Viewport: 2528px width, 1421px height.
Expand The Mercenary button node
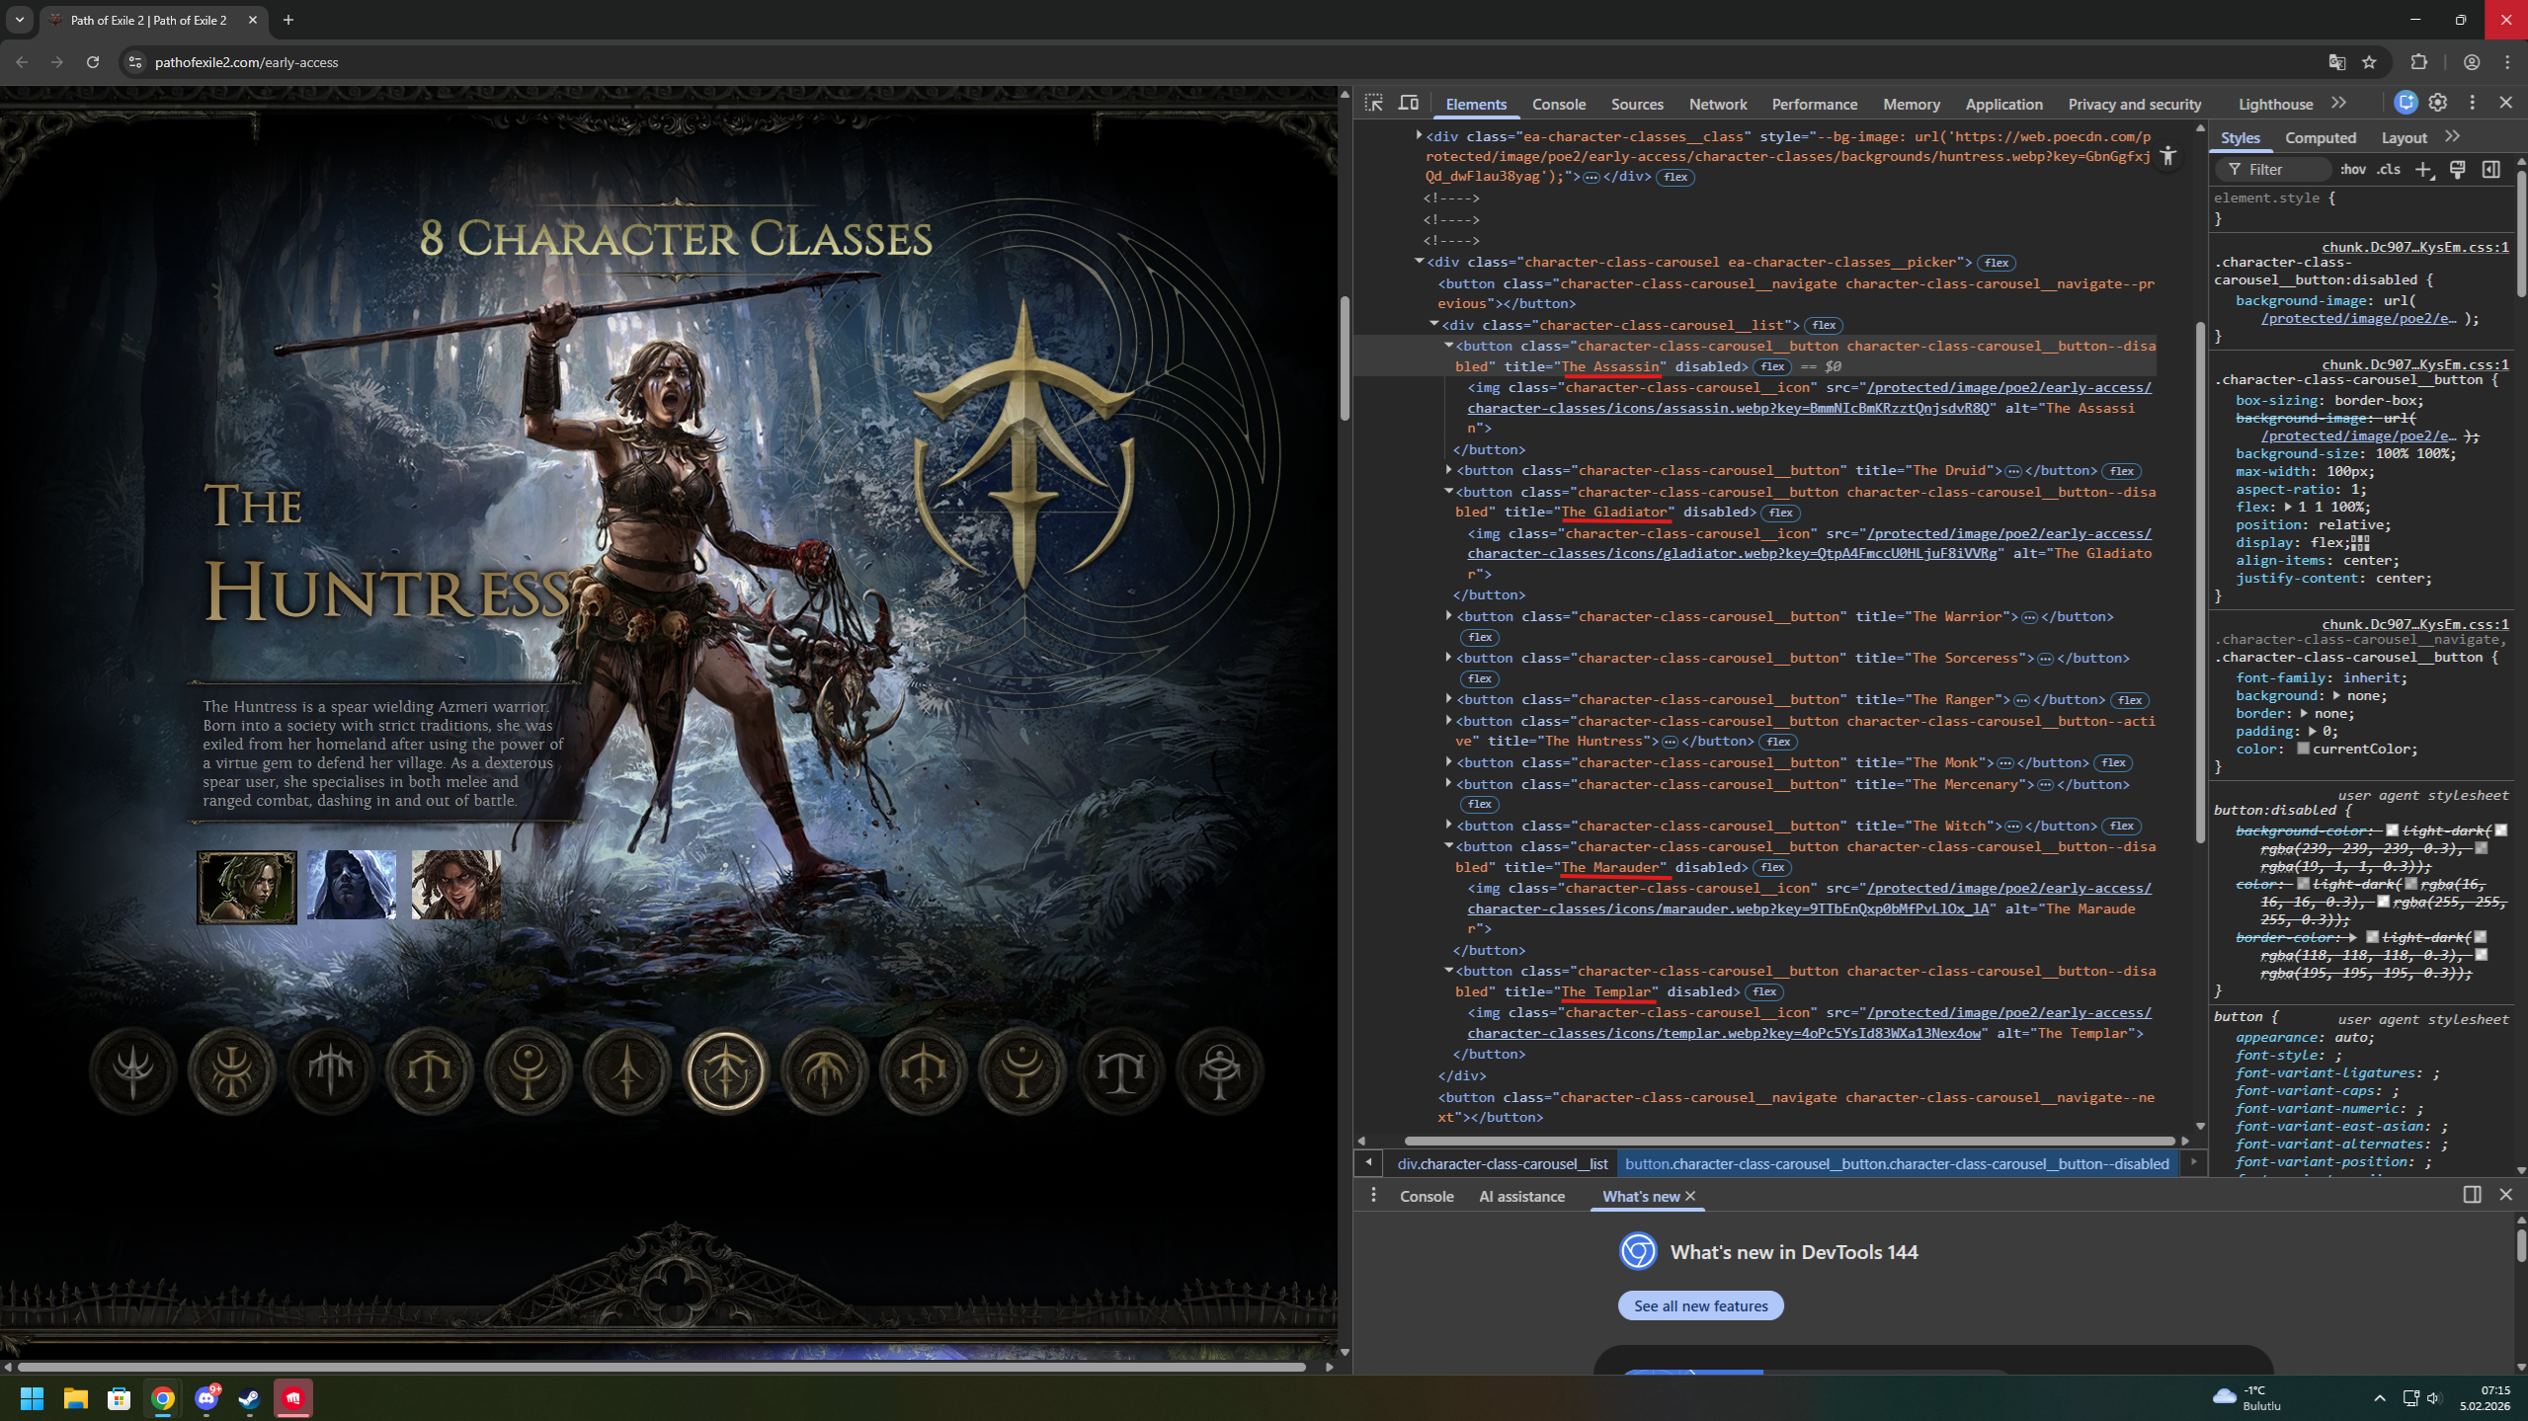pos(1448,784)
